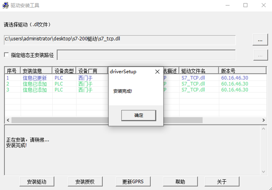Enable 指定组态王安装路径 checkbox
This screenshot has width=272, height=190.
coord(6,55)
